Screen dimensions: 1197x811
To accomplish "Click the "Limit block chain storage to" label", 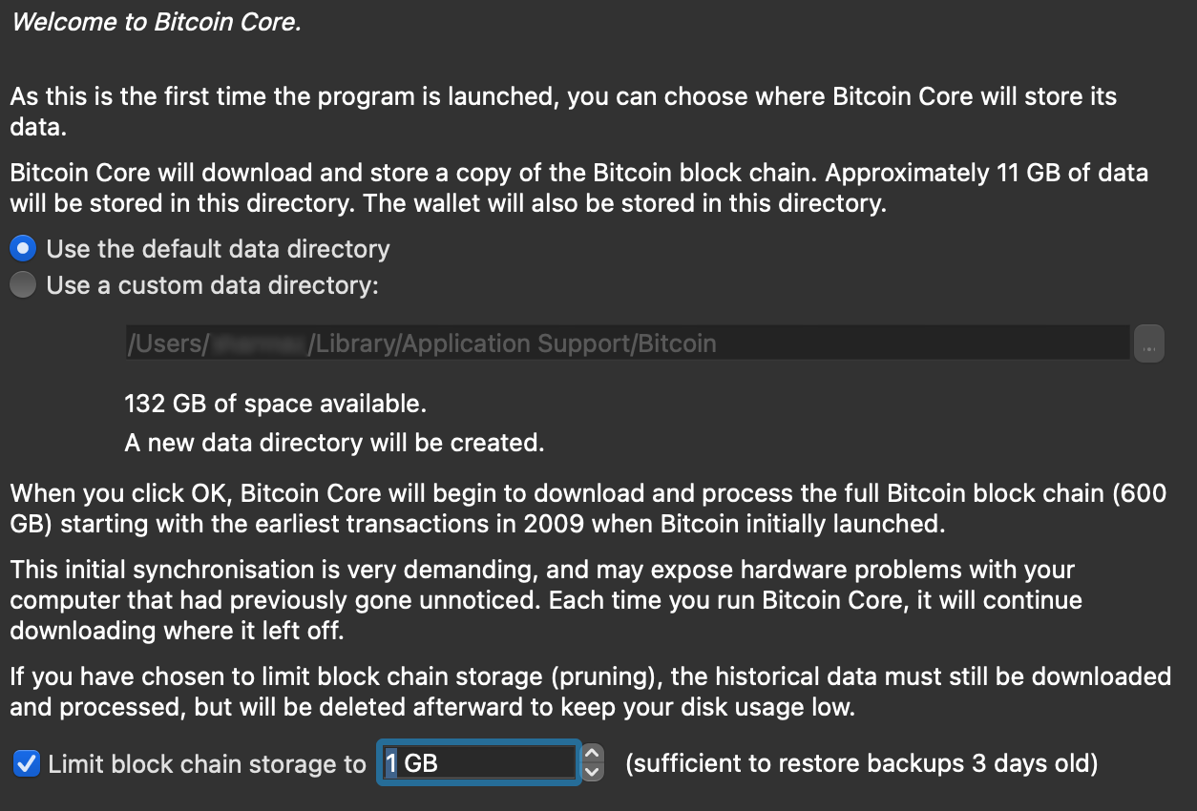I will pos(207,763).
